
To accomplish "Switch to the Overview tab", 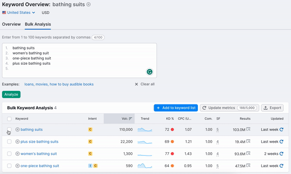I will tap(11, 24).
